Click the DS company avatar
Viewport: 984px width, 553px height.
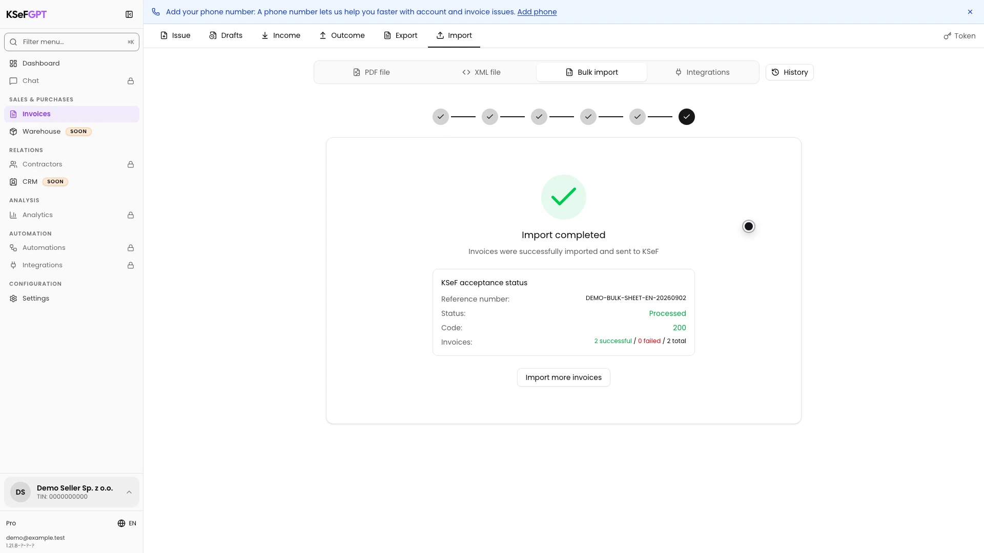click(20, 492)
